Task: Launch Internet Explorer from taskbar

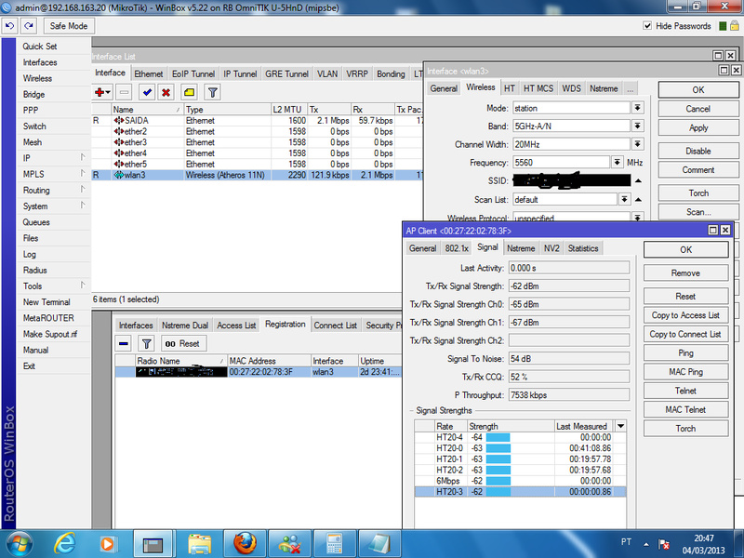Action: [x=64, y=544]
